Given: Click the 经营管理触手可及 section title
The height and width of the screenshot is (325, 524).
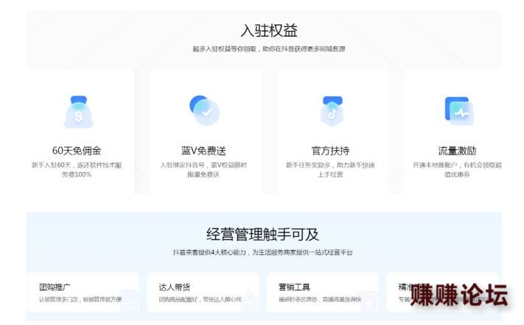Looking at the screenshot, I should click(263, 235).
